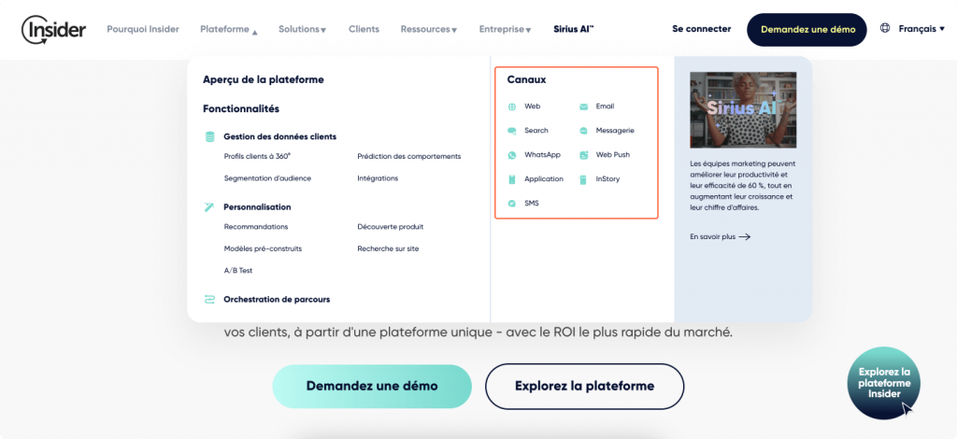Open Recherche sur site
Viewport: 957px width, 439px height.
tap(388, 248)
